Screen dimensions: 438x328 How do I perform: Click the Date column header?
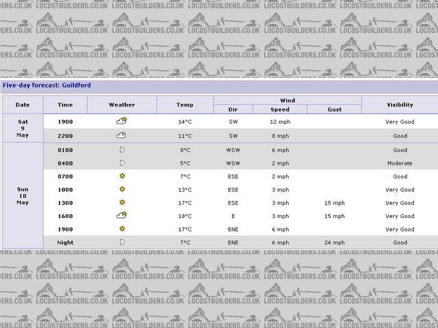click(x=23, y=105)
